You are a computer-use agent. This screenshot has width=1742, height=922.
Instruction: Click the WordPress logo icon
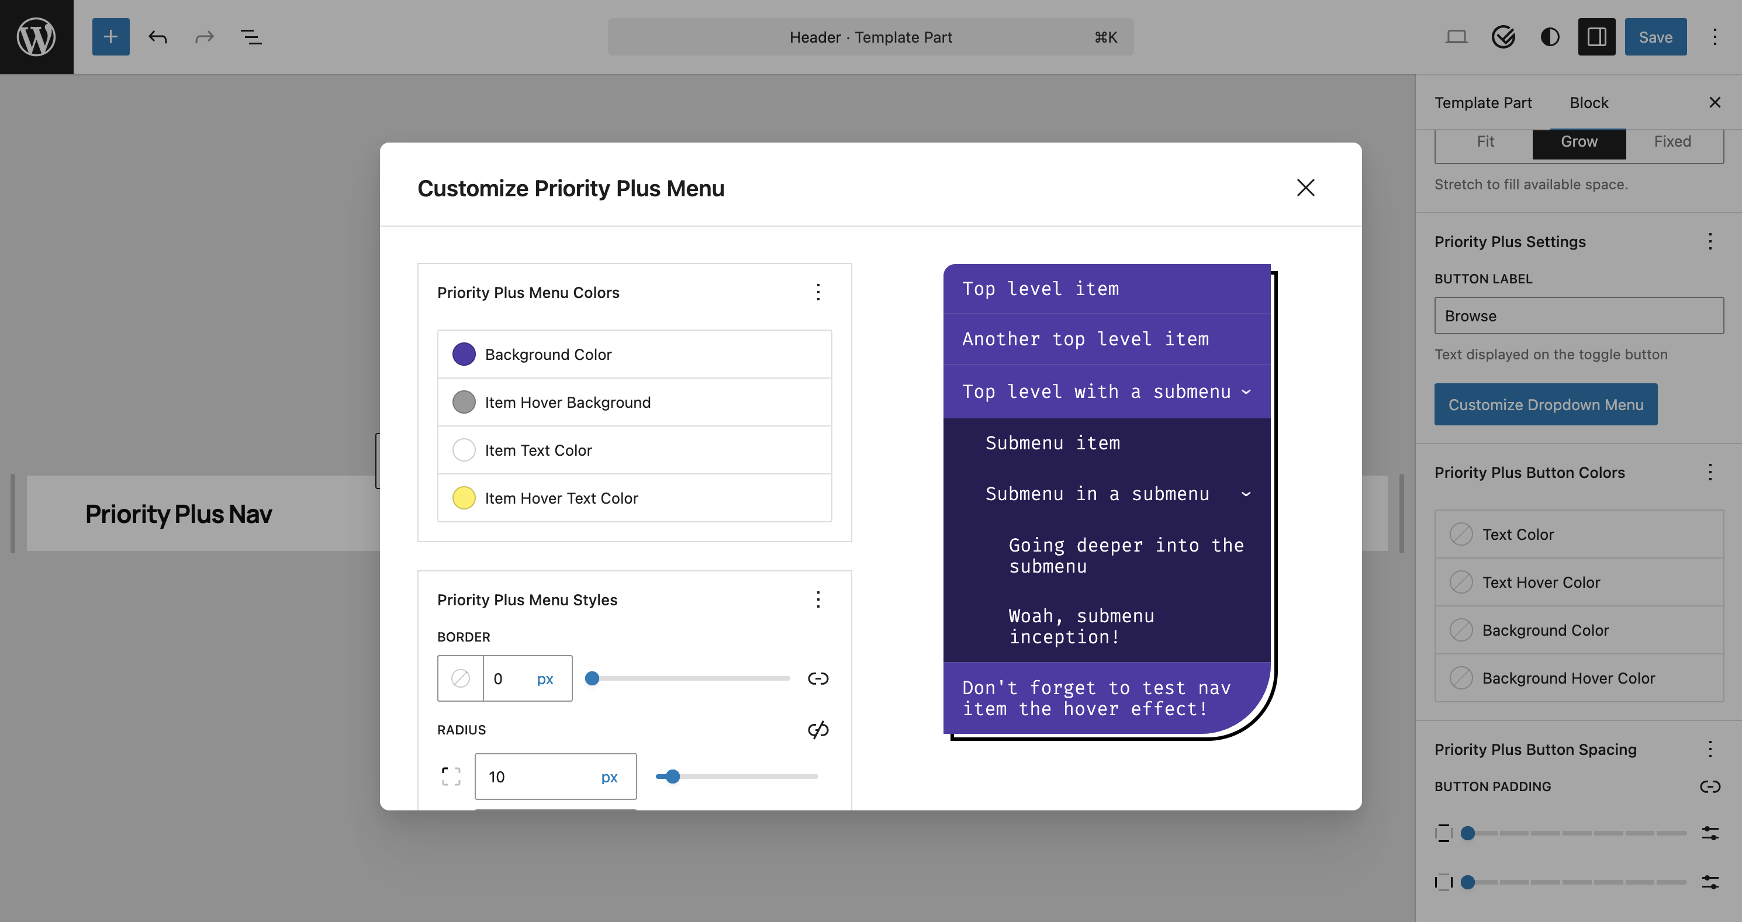coord(36,36)
